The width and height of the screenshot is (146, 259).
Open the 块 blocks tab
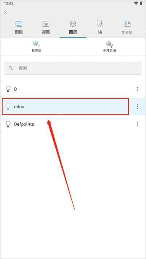(x=100, y=28)
